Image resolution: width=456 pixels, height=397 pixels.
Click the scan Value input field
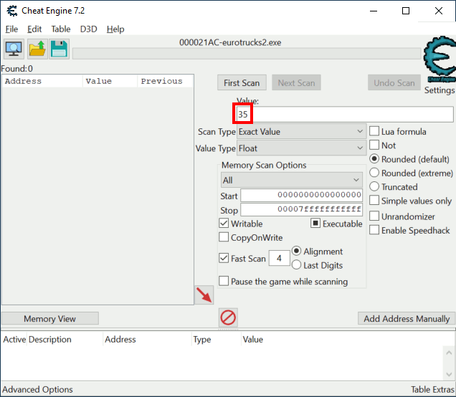coord(344,114)
